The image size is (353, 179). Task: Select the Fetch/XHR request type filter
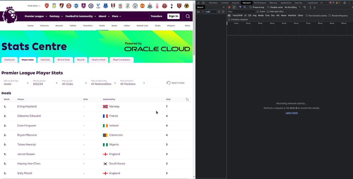237,16
